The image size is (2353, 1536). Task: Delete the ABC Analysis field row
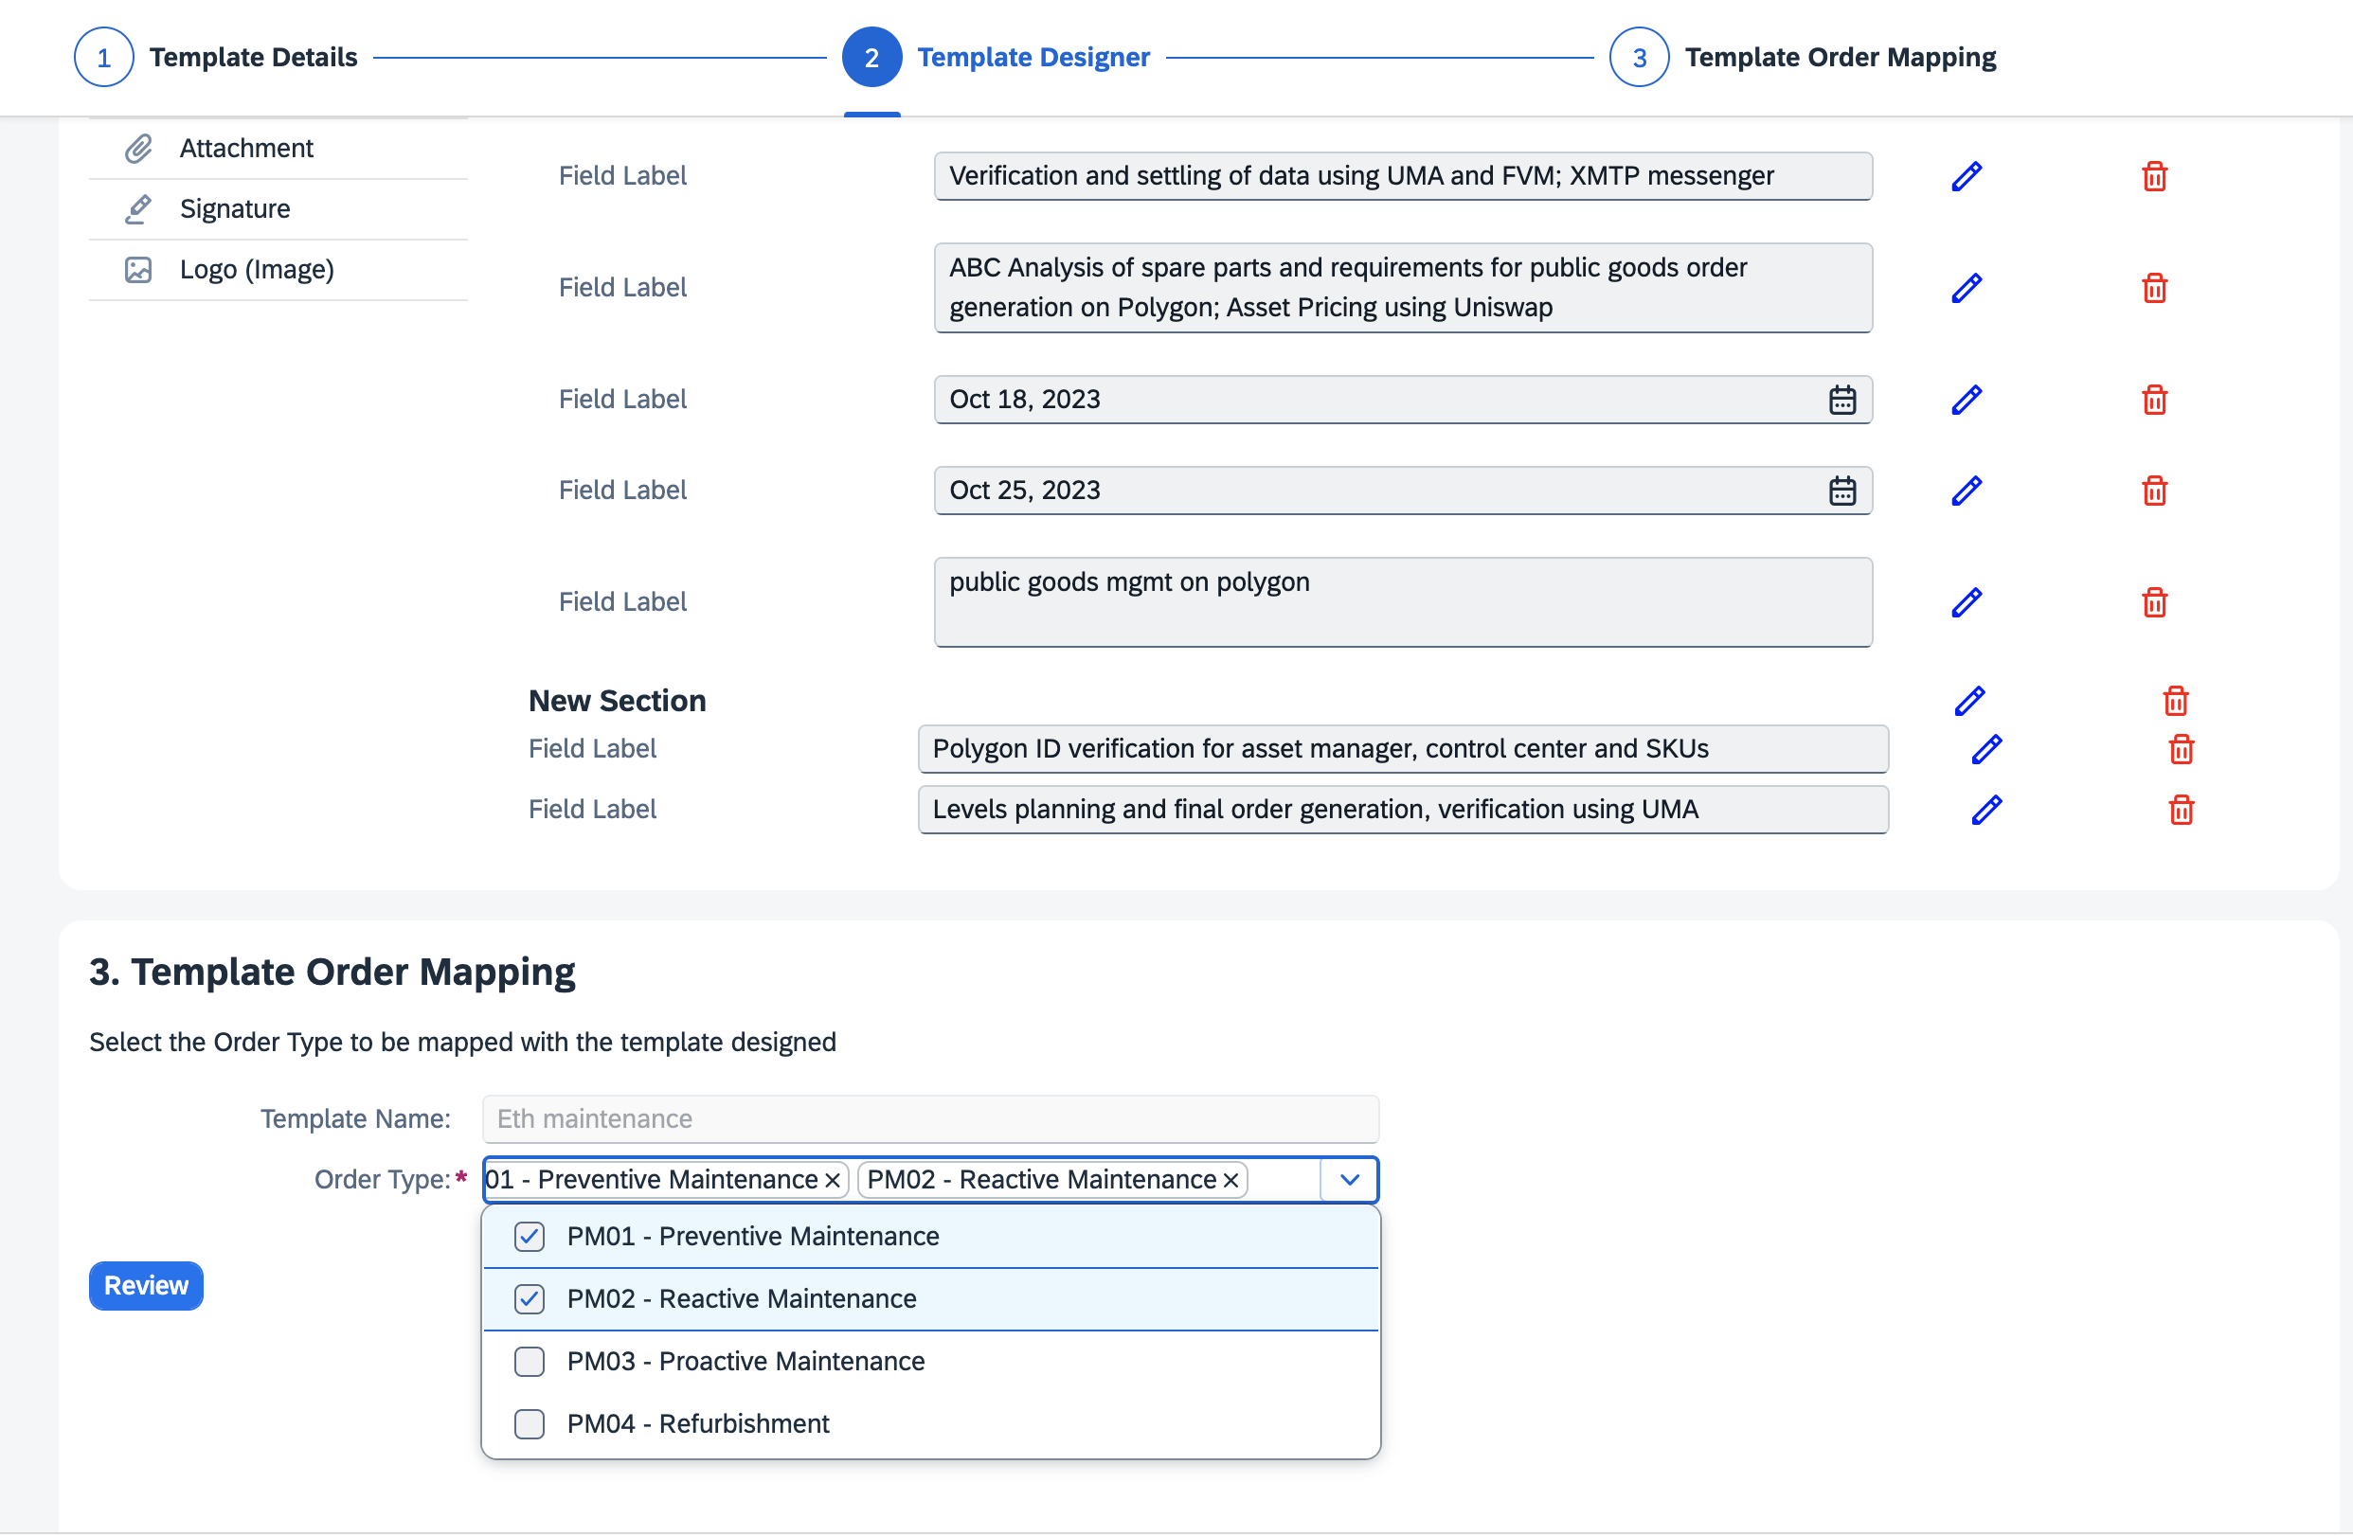(x=2154, y=288)
